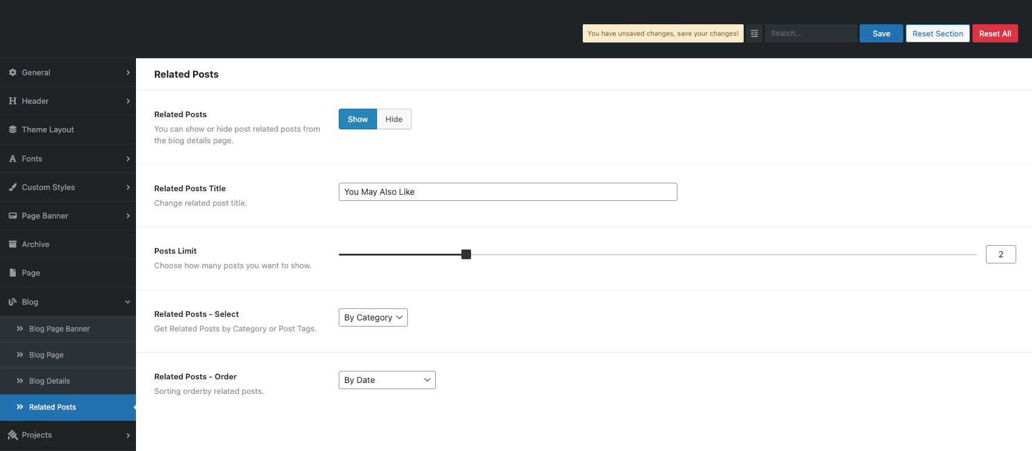Click the Posts Limit number field
Image resolution: width=1032 pixels, height=451 pixels.
(1001, 254)
